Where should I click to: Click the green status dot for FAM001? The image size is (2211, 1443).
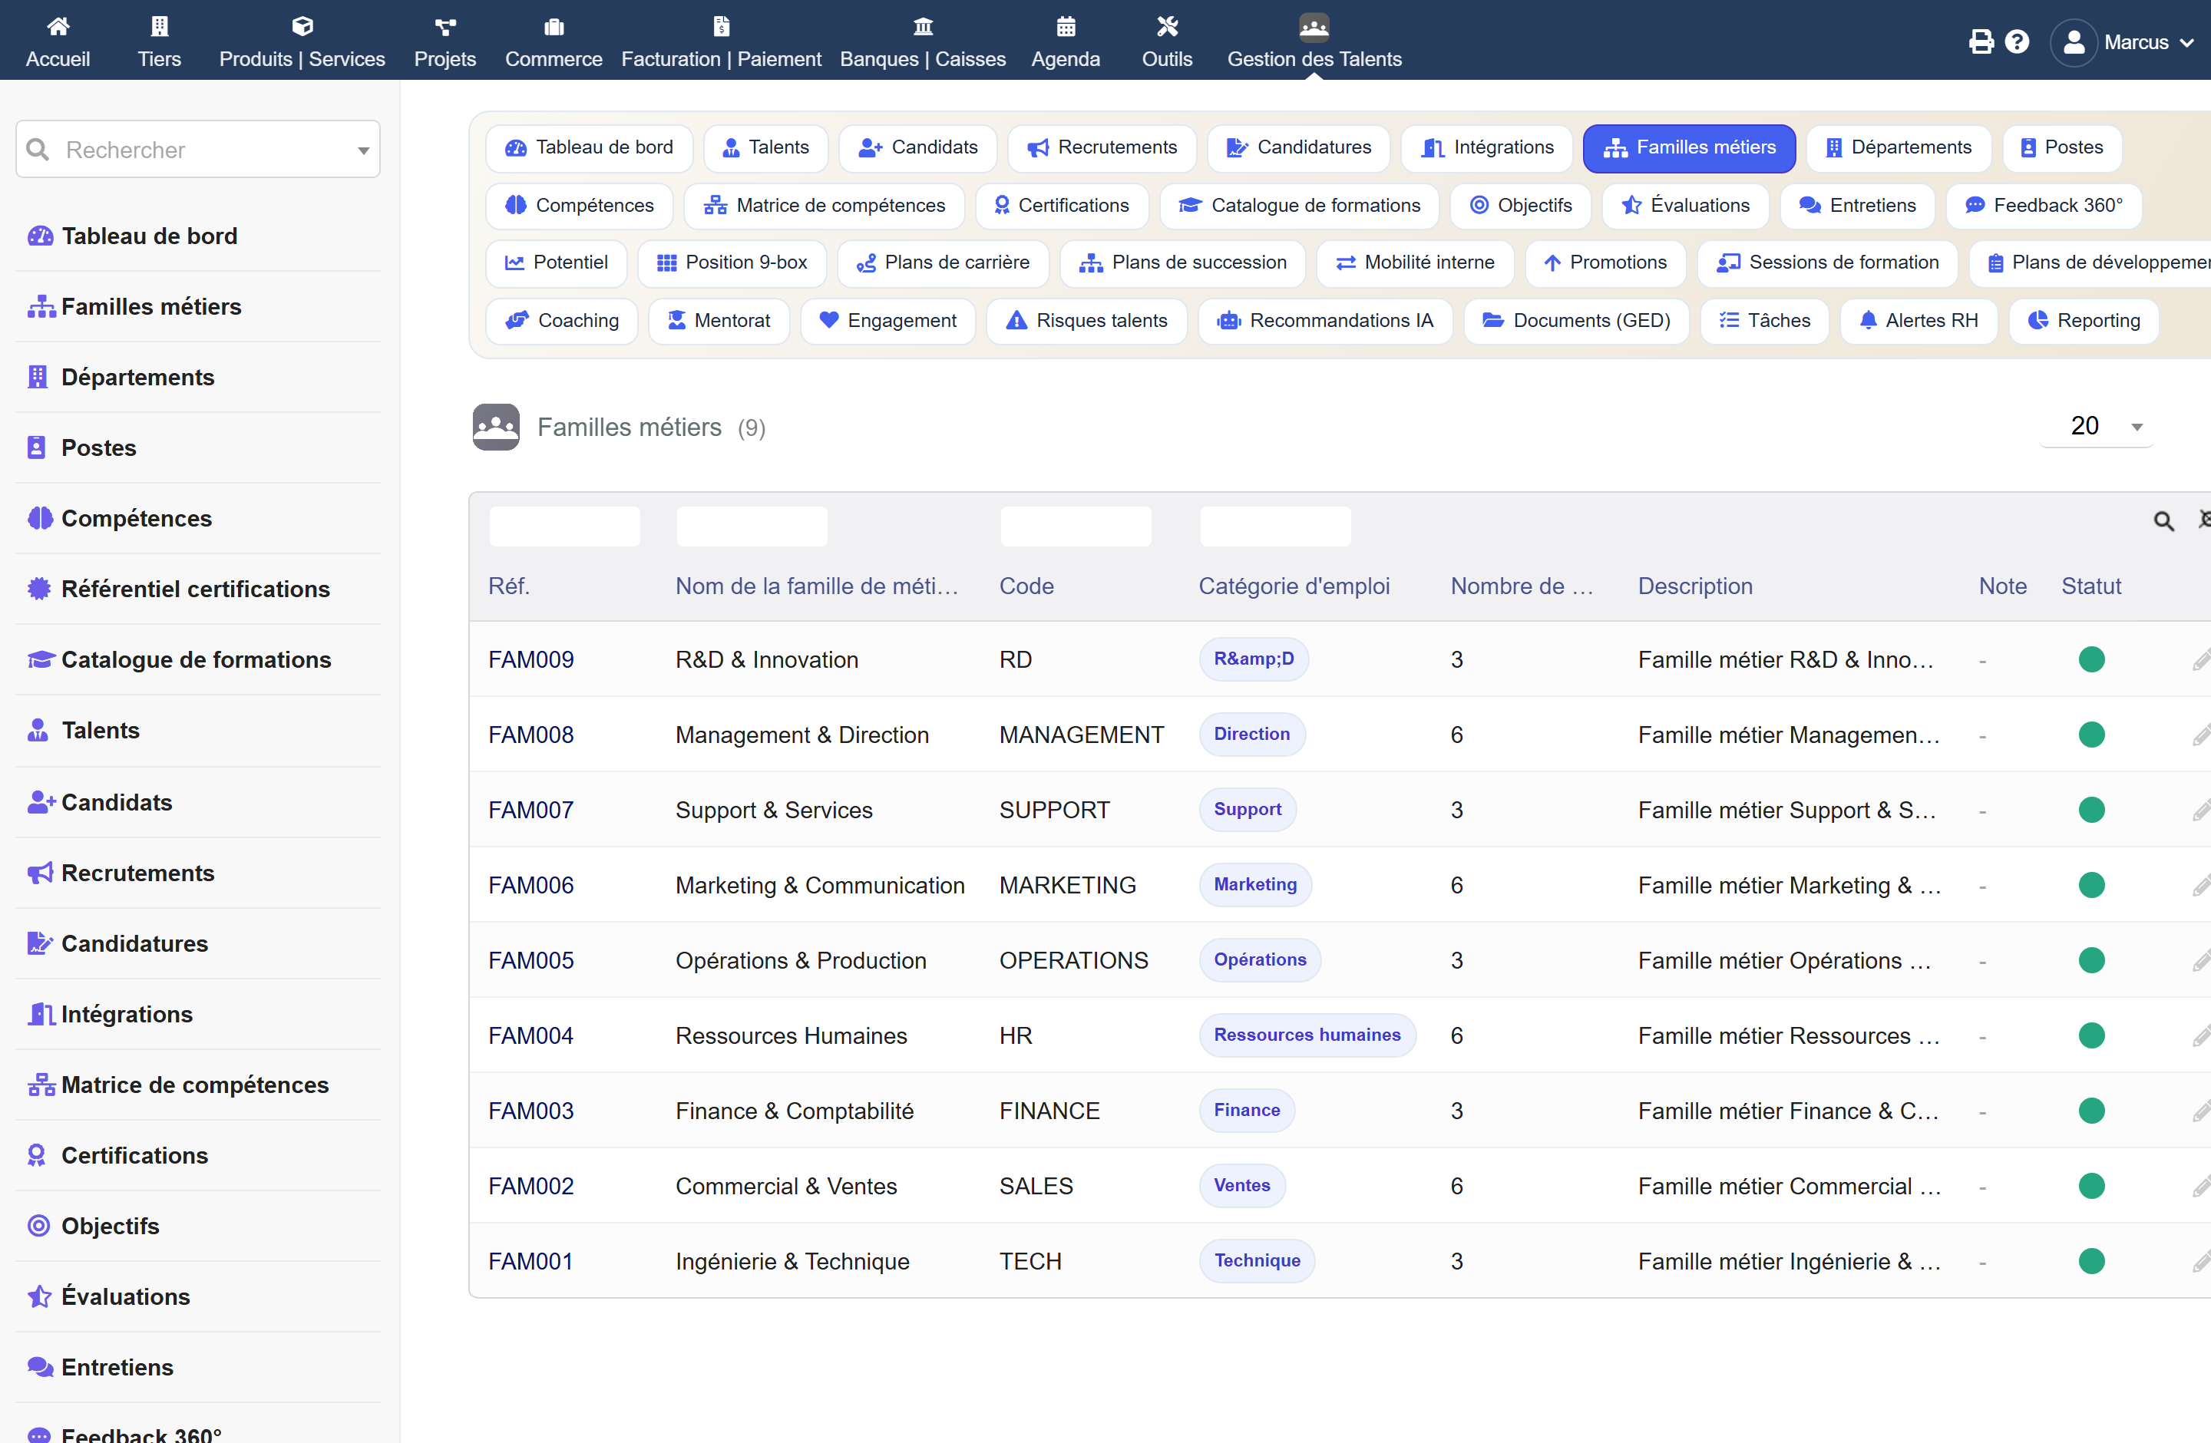(x=2091, y=1262)
